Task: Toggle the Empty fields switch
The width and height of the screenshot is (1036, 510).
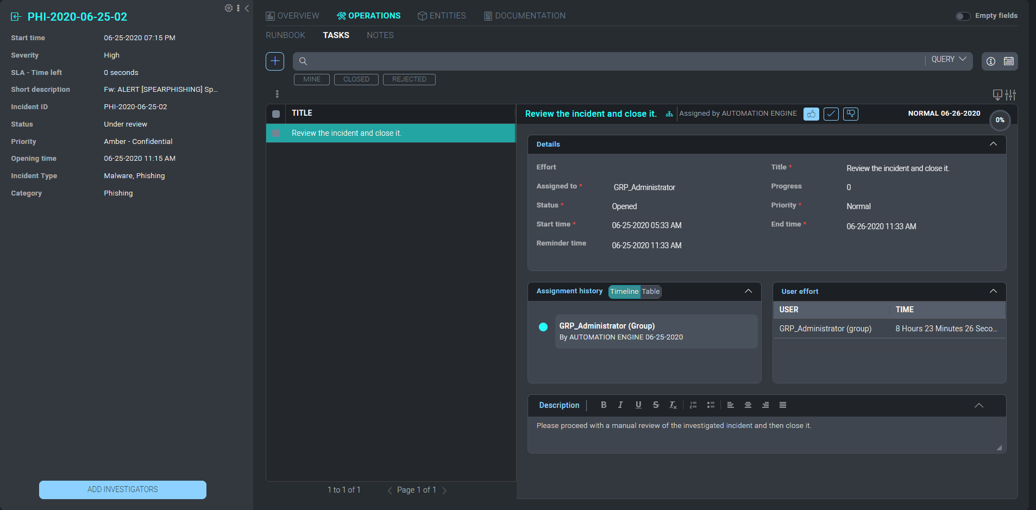Action: point(963,16)
